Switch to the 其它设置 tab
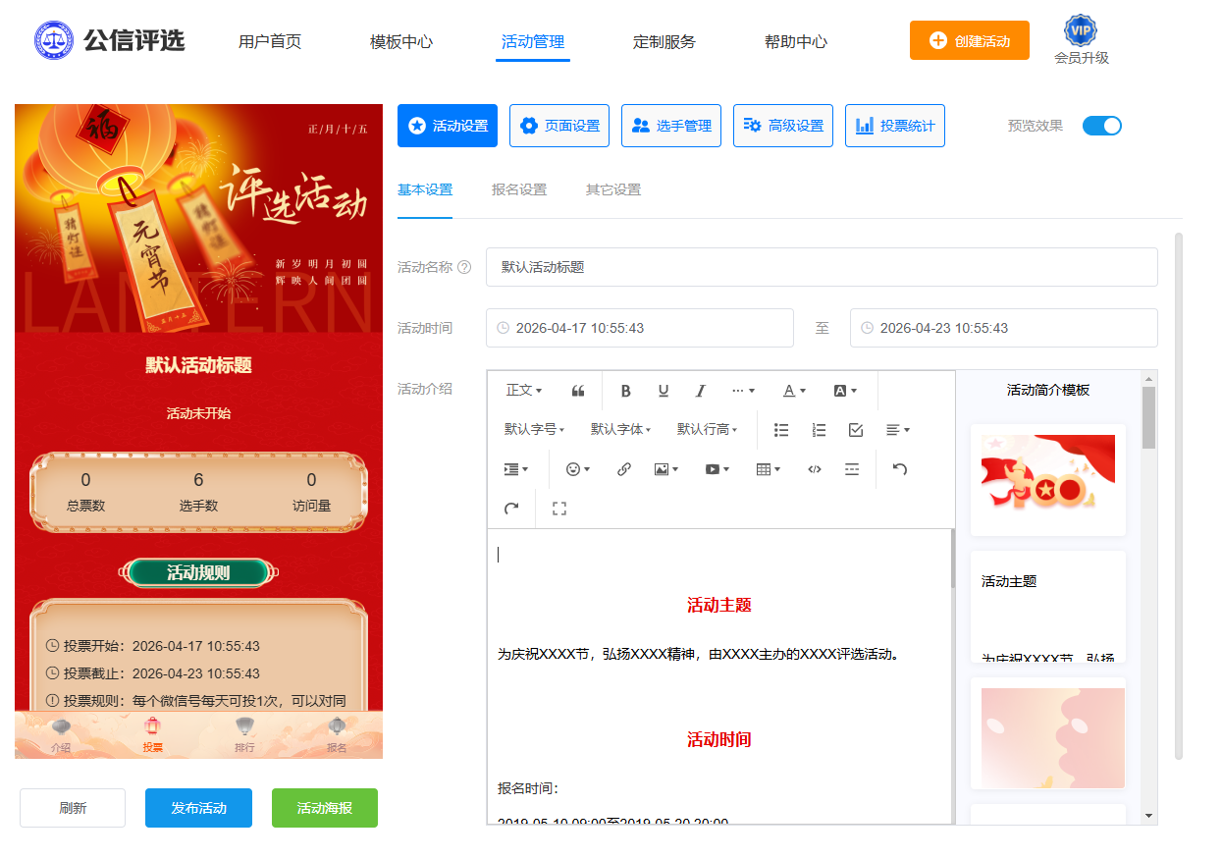The height and width of the screenshot is (859, 1222). pos(613,190)
